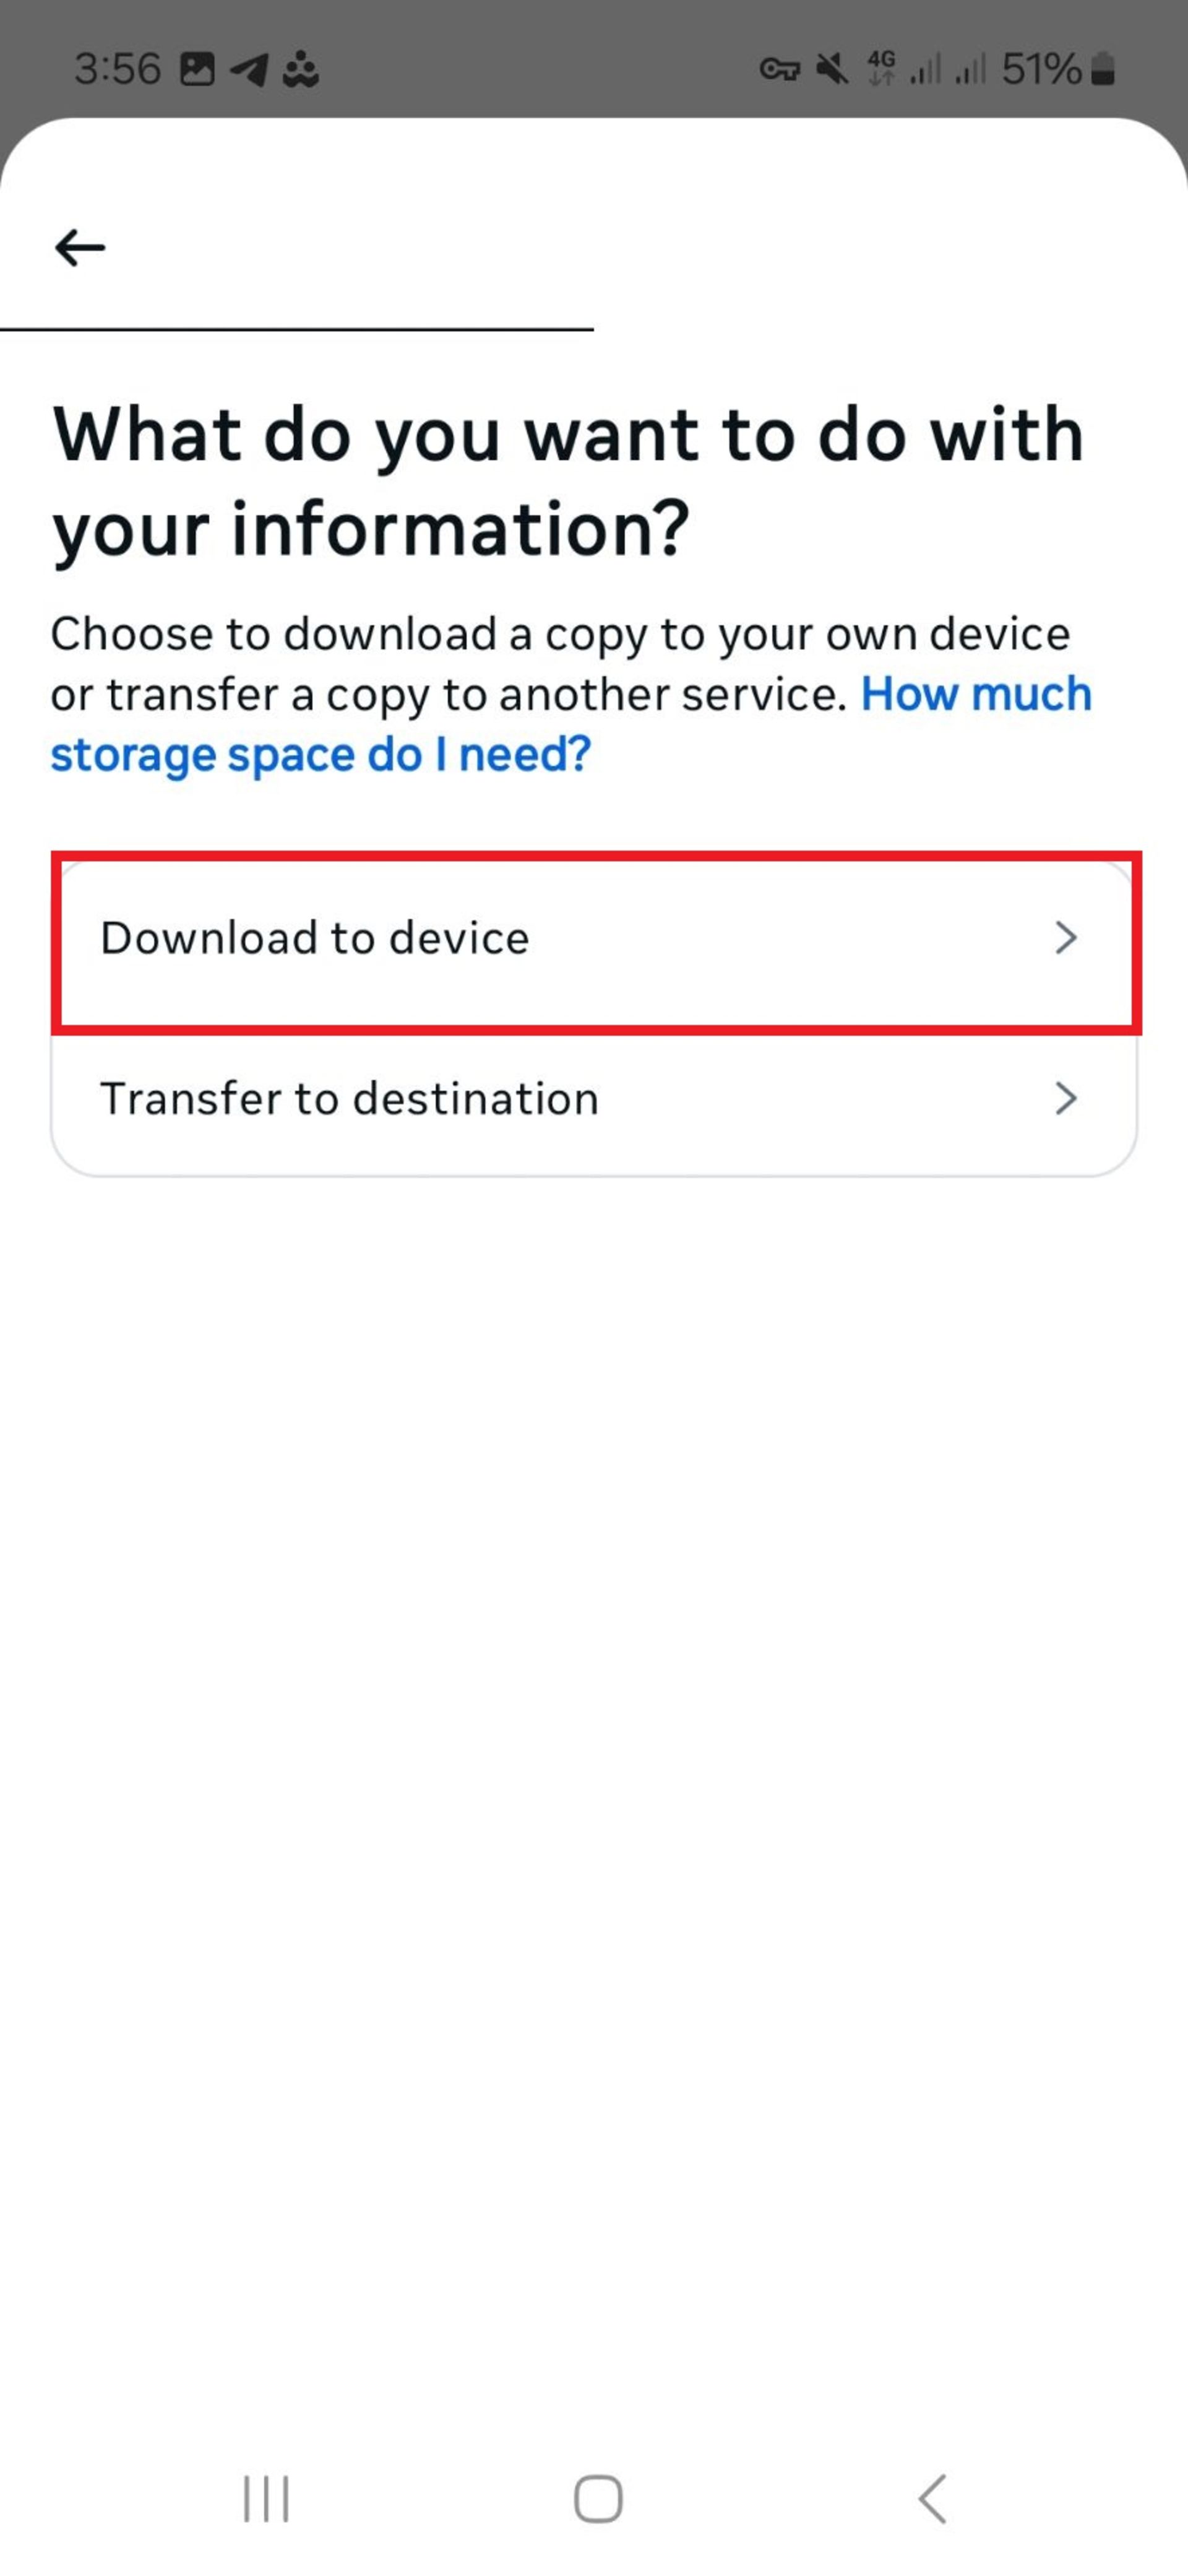1188x2576 pixels.
Task: Tap the 51% battery percentage text
Action: [1042, 69]
